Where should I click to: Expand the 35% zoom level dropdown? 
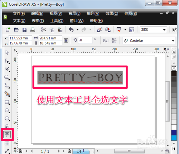coord(164,30)
